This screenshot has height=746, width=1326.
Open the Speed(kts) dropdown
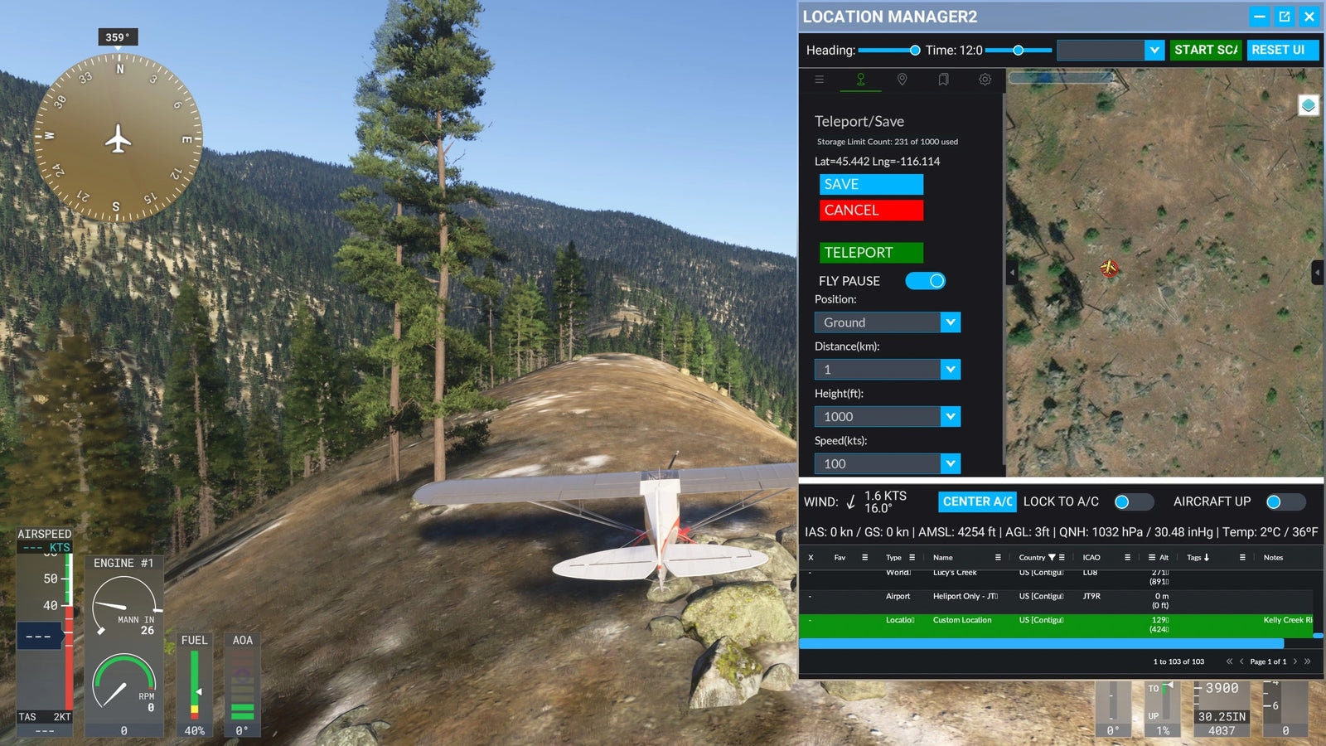click(950, 464)
